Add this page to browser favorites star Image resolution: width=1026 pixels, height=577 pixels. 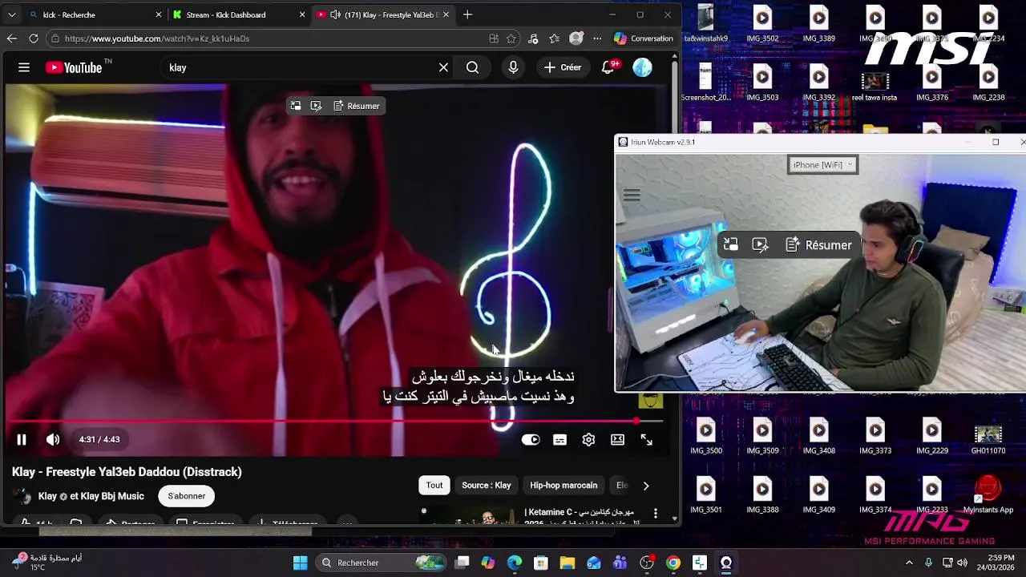(x=512, y=38)
